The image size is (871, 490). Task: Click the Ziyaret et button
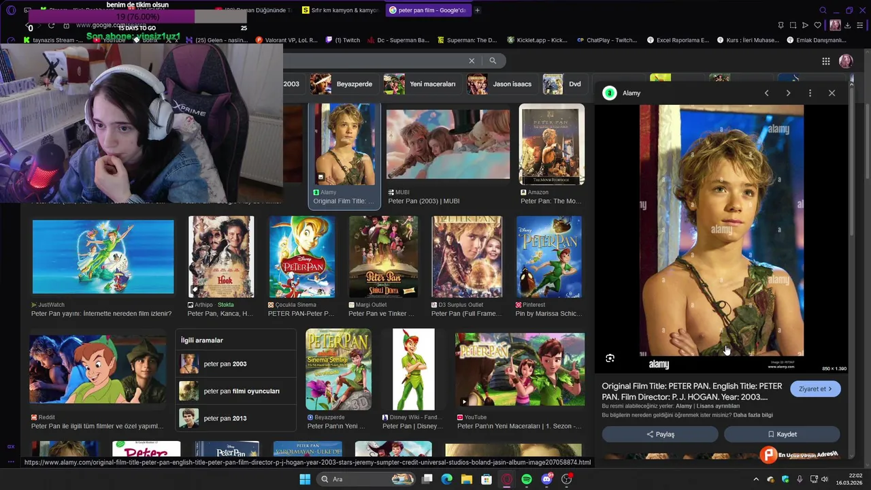(816, 389)
